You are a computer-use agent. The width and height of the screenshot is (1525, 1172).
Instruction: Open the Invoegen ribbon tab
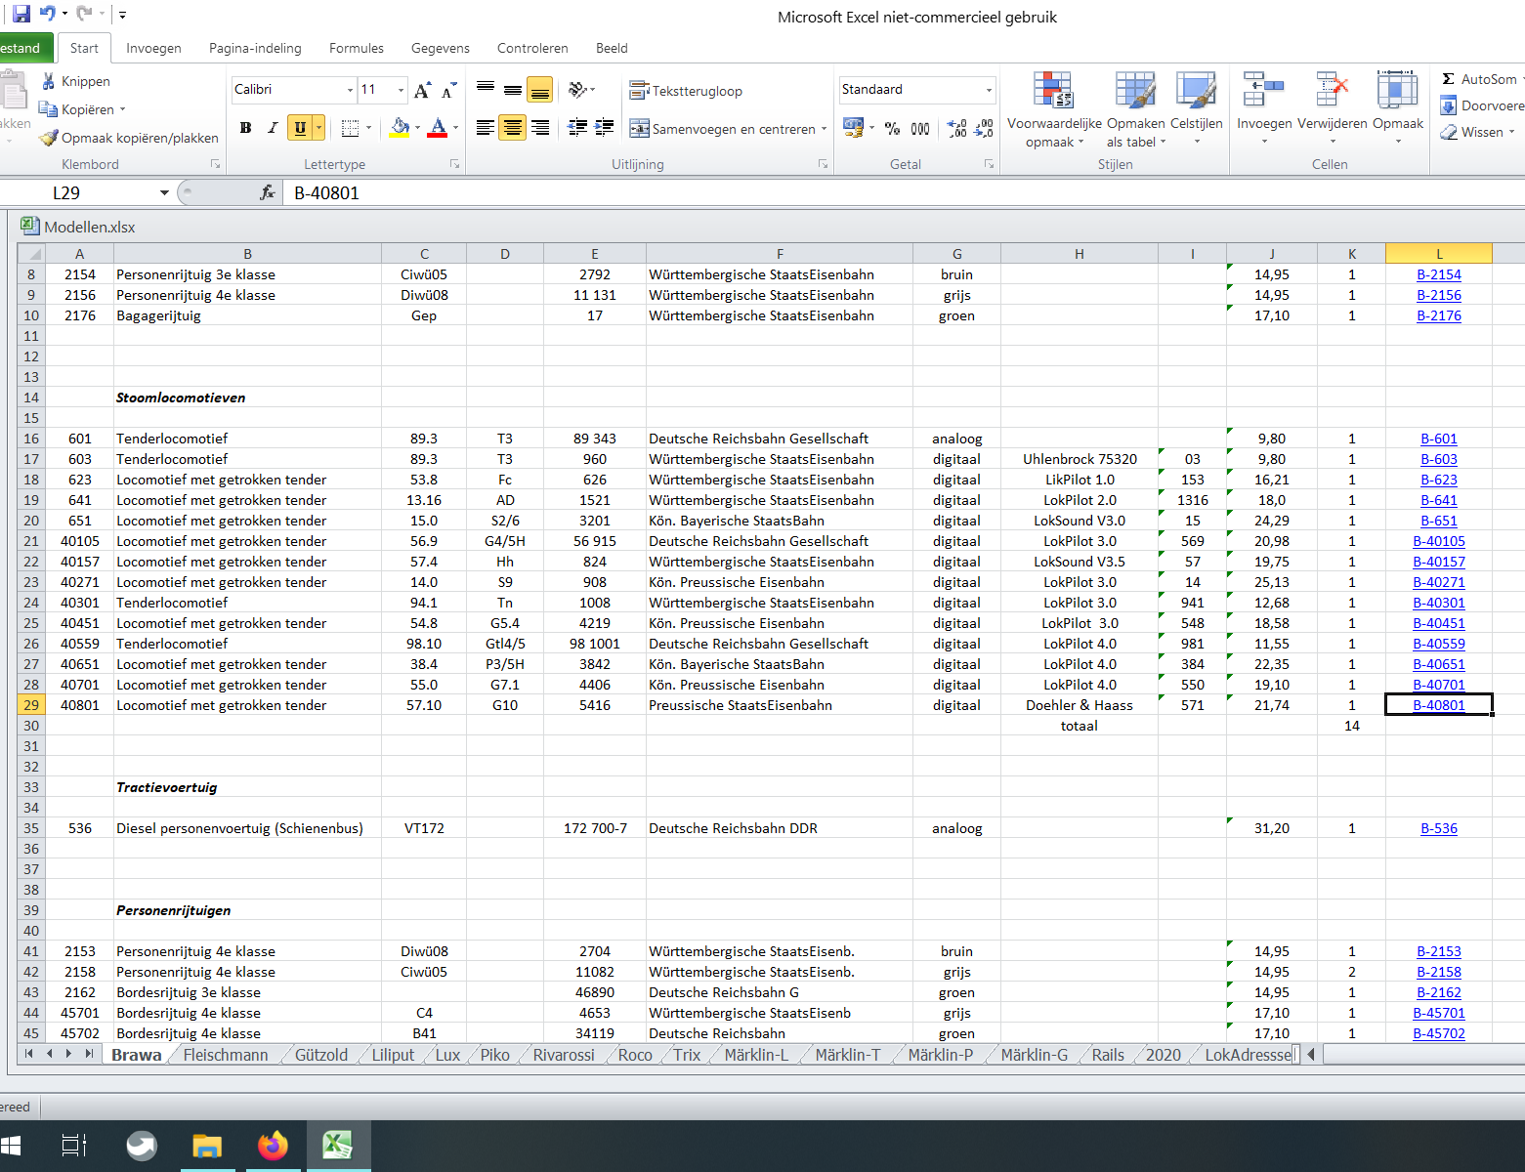coord(153,48)
